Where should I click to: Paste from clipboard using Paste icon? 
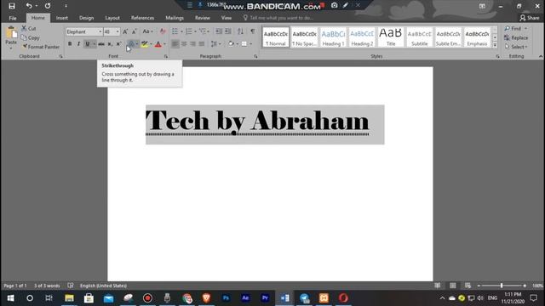click(x=11, y=33)
